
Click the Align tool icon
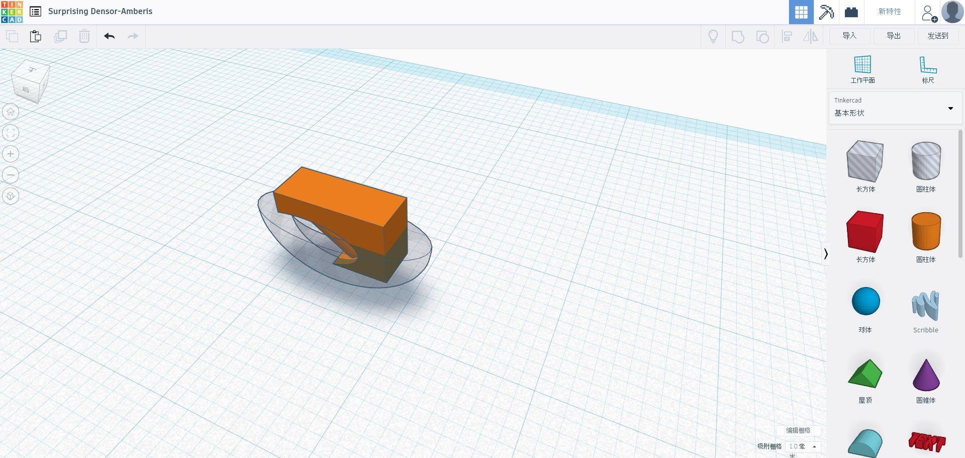tap(787, 37)
